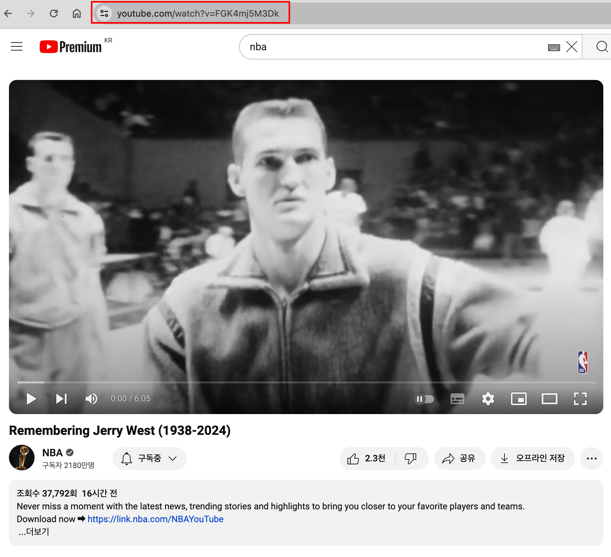Toggle theater mode view

[549, 399]
